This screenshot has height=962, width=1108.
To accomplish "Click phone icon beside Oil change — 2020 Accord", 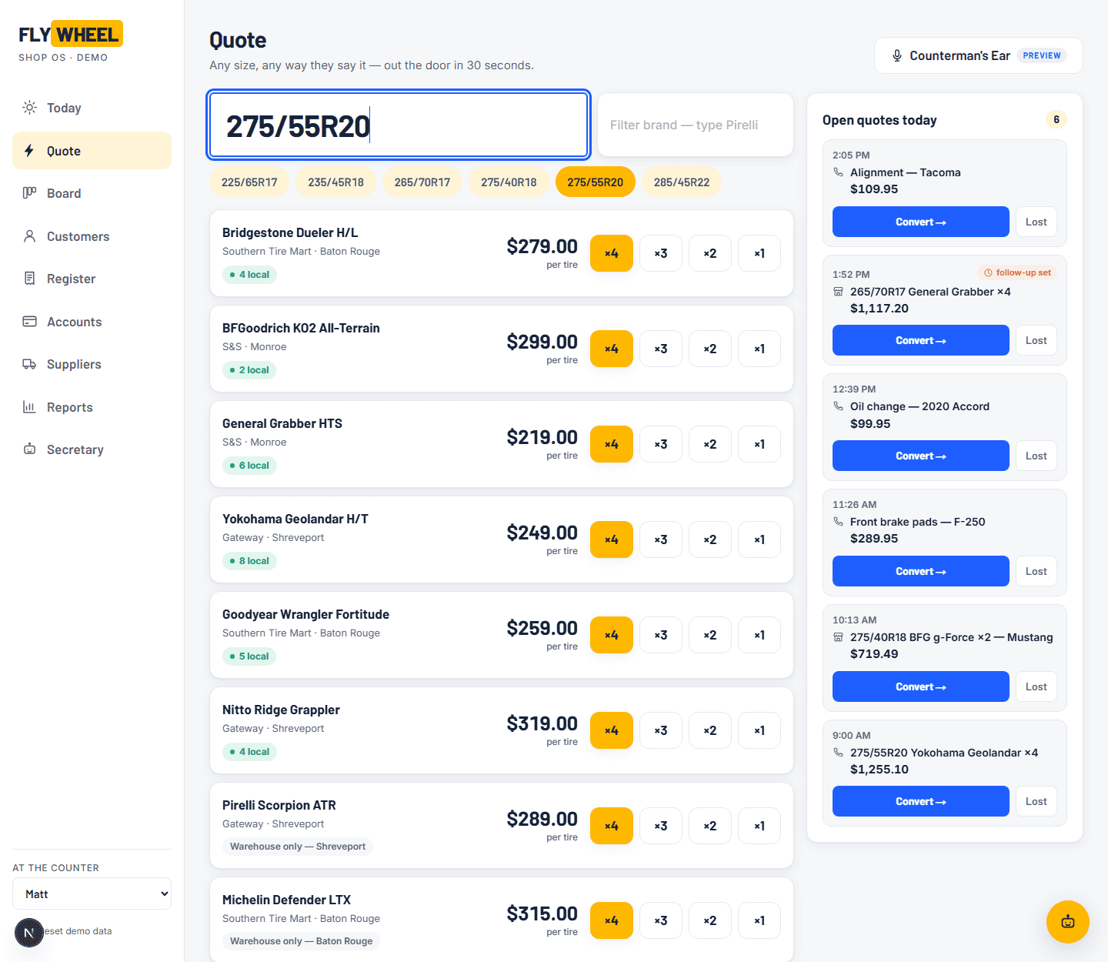I will (x=839, y=406).
